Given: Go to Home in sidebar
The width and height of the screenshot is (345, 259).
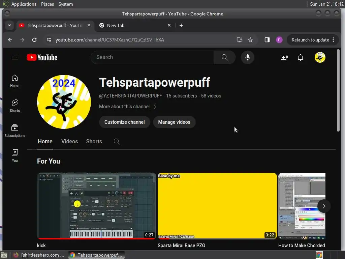Looking at the screenshot, I should tap(15, 81).
